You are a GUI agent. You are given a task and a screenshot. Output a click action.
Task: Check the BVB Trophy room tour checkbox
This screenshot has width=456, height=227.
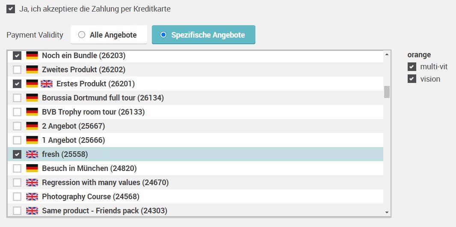(17, 112)
